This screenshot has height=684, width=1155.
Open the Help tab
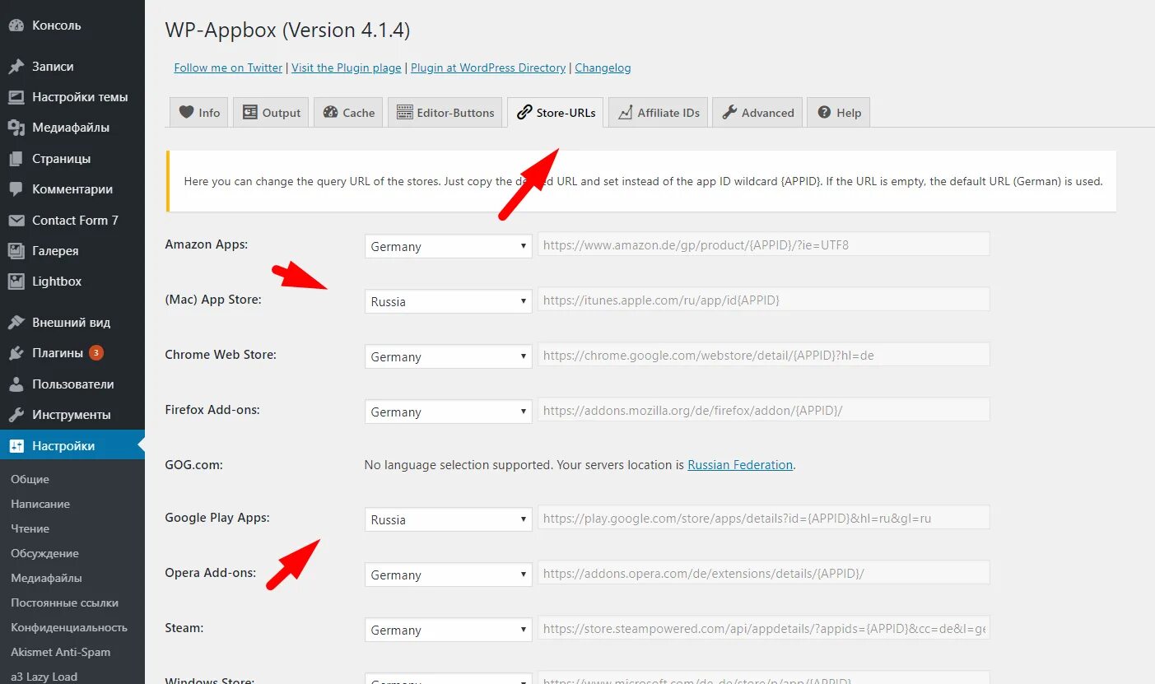coord(838,113)
